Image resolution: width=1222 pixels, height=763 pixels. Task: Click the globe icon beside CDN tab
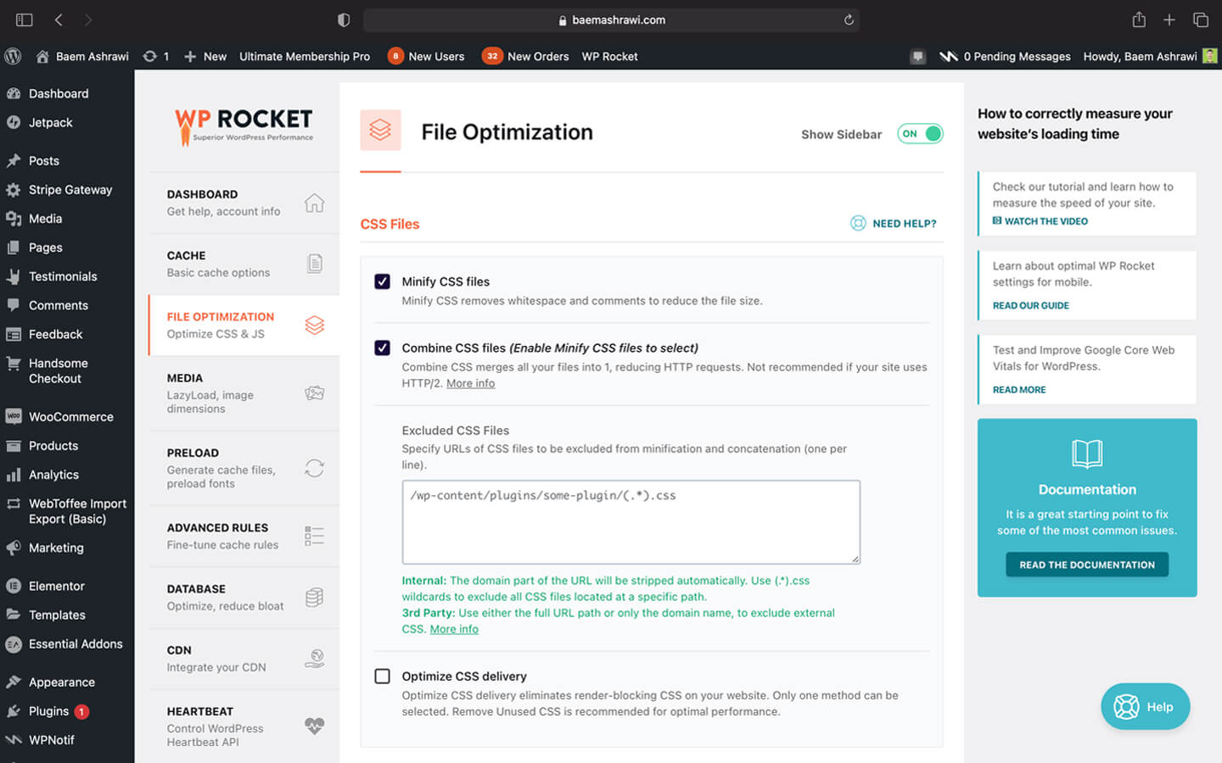[x=315, y=658]
